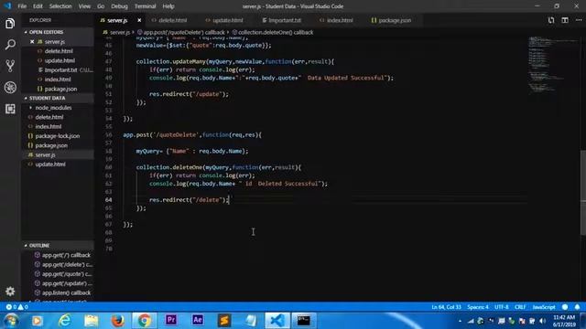Jump to app.get('/') callback in Outline

[x=66, y=255]
